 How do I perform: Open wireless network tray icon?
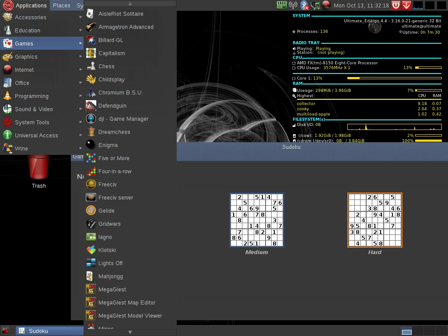(x=293, y=5)
